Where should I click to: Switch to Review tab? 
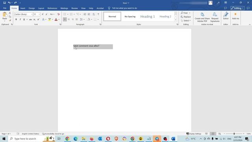coord(74,8)
